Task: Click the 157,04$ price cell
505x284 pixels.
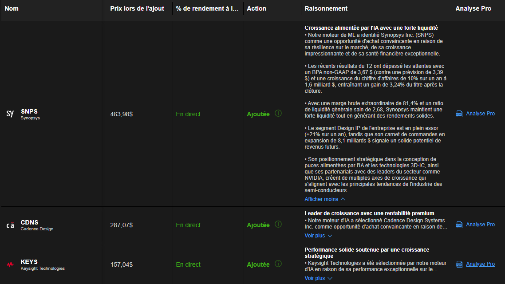Action: [122, 264]
